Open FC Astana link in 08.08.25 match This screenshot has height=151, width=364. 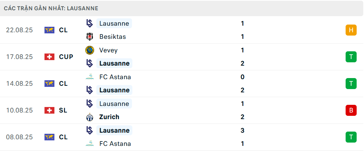115,144
